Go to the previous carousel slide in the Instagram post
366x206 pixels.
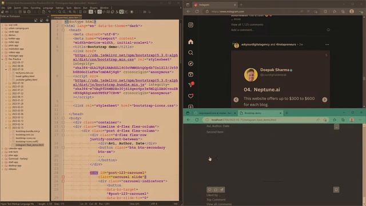pos(236,100)
